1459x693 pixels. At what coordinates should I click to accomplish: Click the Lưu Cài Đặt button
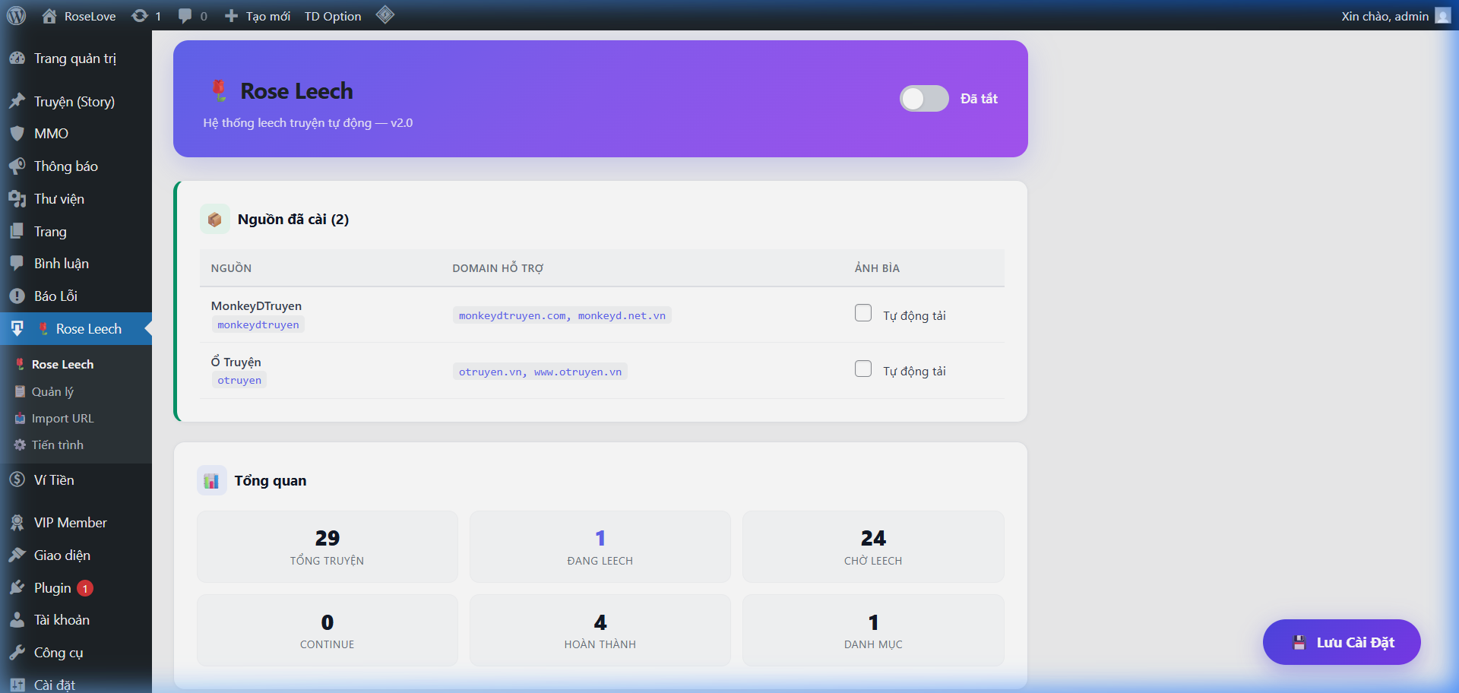1341,642
